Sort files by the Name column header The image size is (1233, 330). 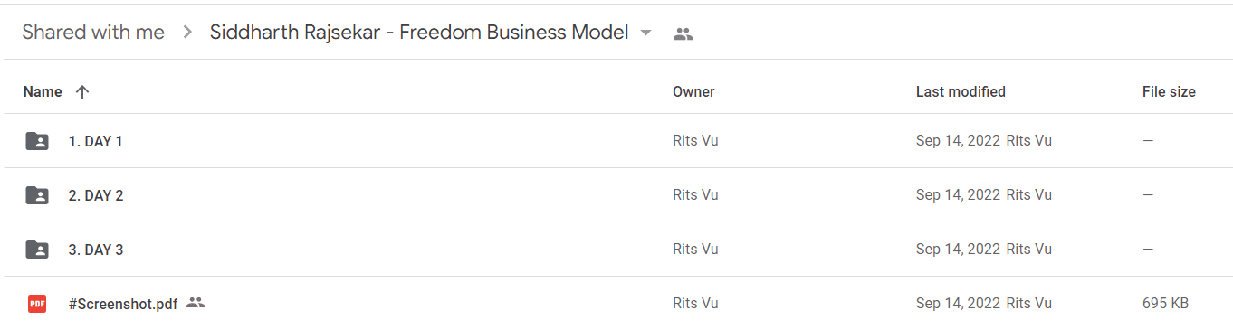(x=43, y=91)
